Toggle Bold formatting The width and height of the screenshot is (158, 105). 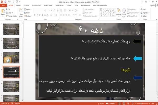pyautogui.click(x=35, y=15)
